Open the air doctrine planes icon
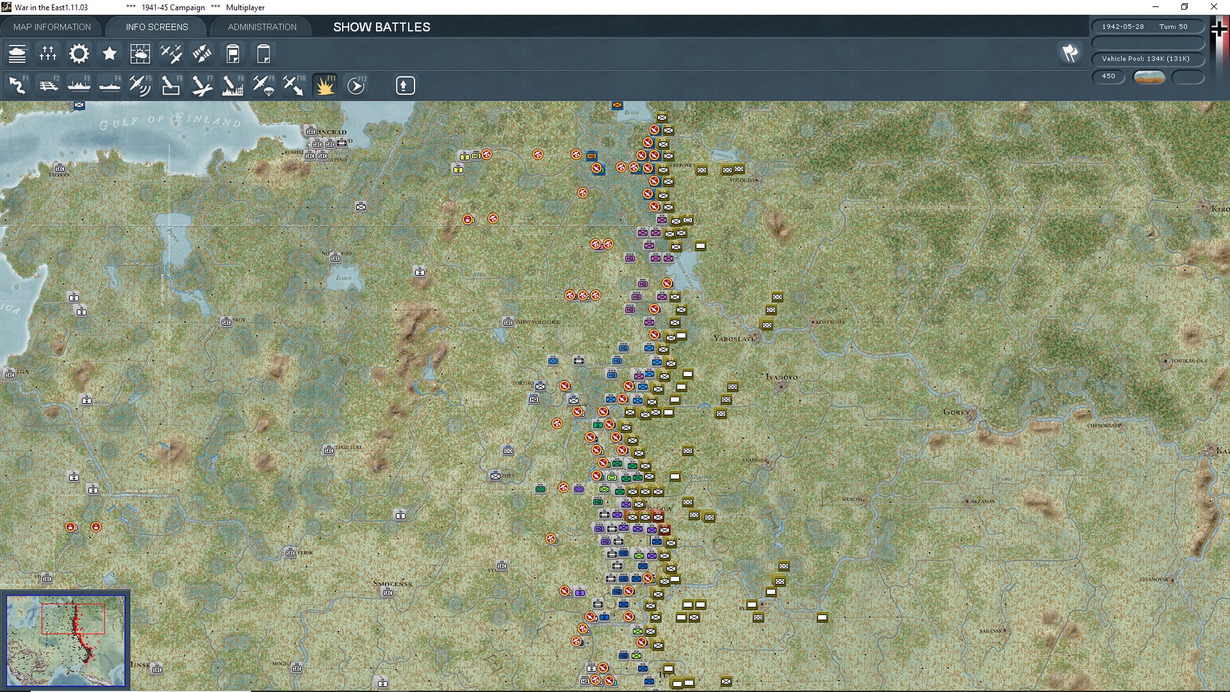This screenshot has height=692, width=1230. point(171,54)
